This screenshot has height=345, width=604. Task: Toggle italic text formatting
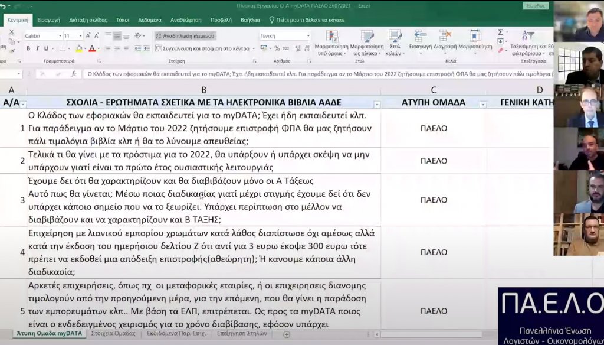(37, 48)
